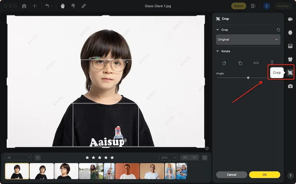Open the All filter dropdown
296x184 pixels.
click(x=18, y=157)
